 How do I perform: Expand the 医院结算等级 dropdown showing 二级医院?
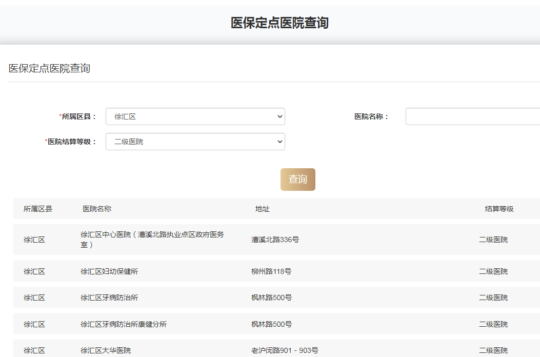pyautogui.click(x=195, y=142)
